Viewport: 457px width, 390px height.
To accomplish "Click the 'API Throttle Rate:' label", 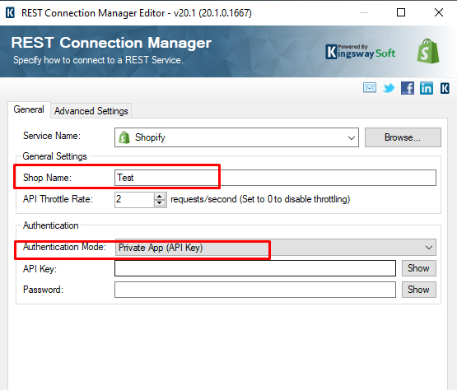I will 58,199.
